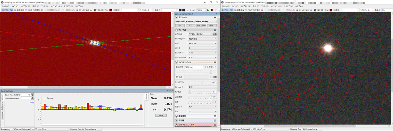Open the フレームレート dropdown
Viewport: 393px width, 131px height.
point(202,87)
